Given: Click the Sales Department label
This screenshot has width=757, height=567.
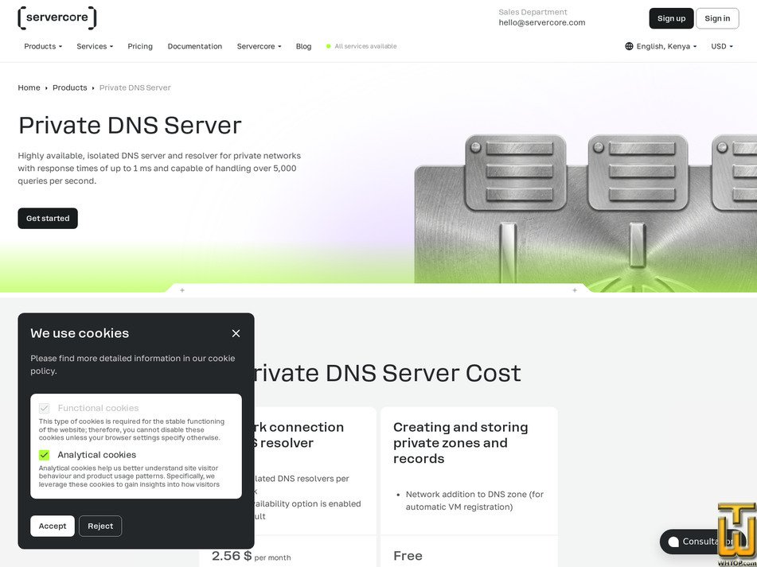Looking at the screenshot, I should coord(533,12).
